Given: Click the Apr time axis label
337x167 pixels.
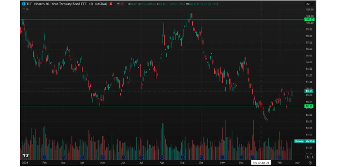Looking at the screenshot, I should (x=82, y=163).
